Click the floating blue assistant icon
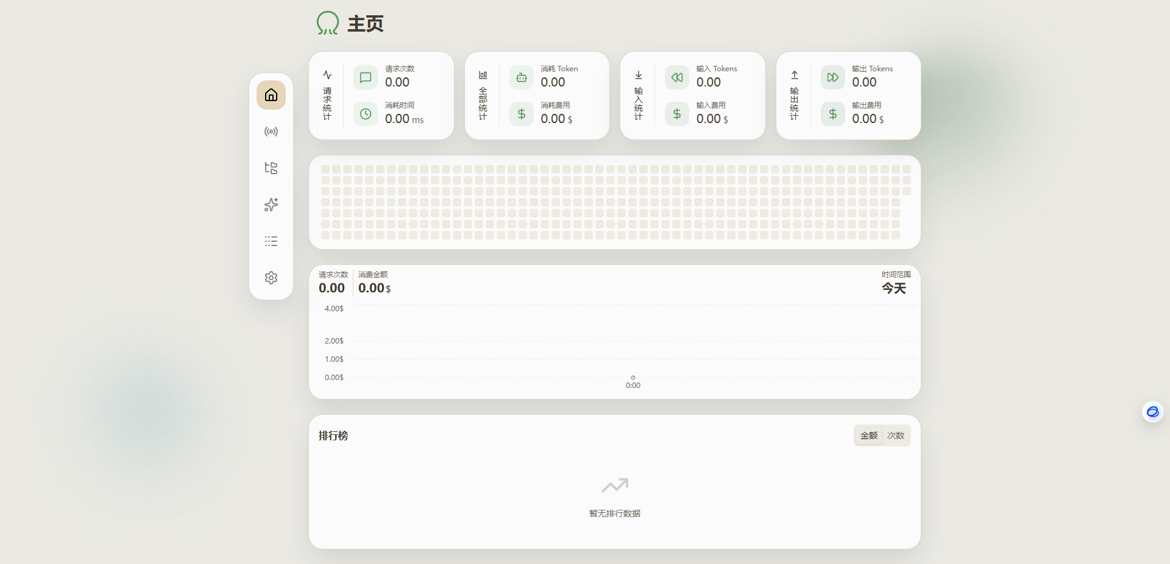 (1152, 412)
